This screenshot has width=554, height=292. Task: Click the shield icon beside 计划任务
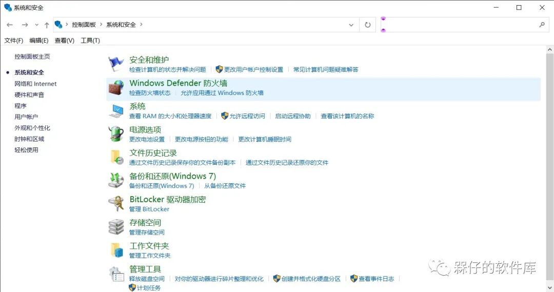(132, 288)
